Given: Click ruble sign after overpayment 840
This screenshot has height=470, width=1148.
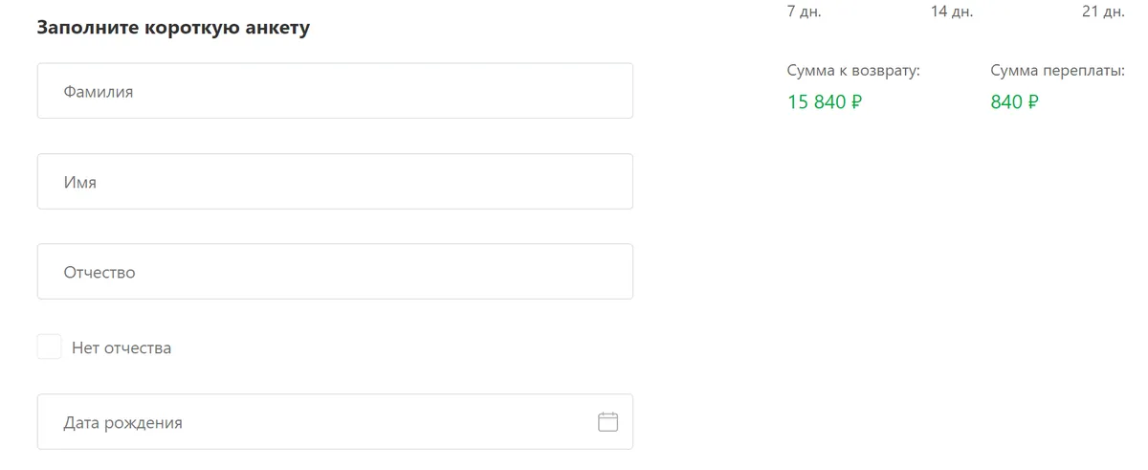Looking at the screenshot, I should (1033, 101).
